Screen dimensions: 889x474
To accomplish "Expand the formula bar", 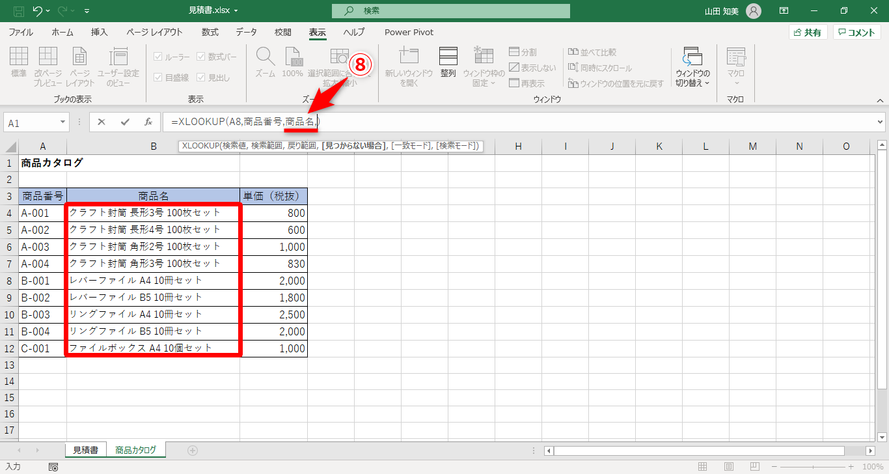I will click(881, 122).
